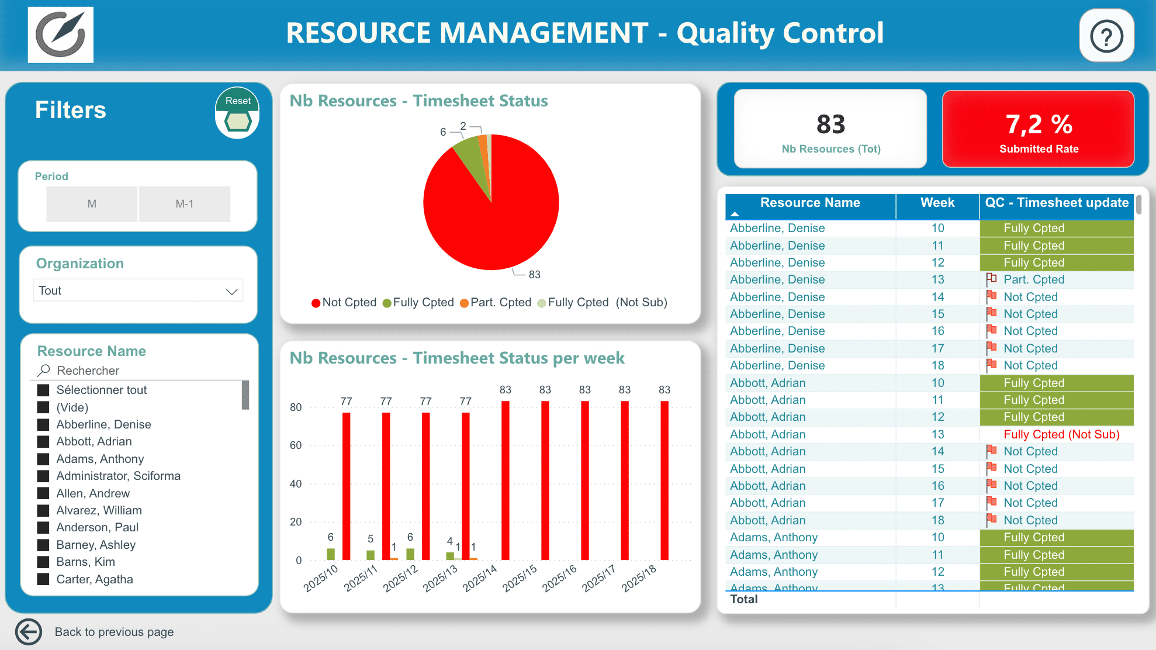Click the Not Cpted red legend swatch
This screenshot has width=1156, height=650.
click(x=316, y=303)
